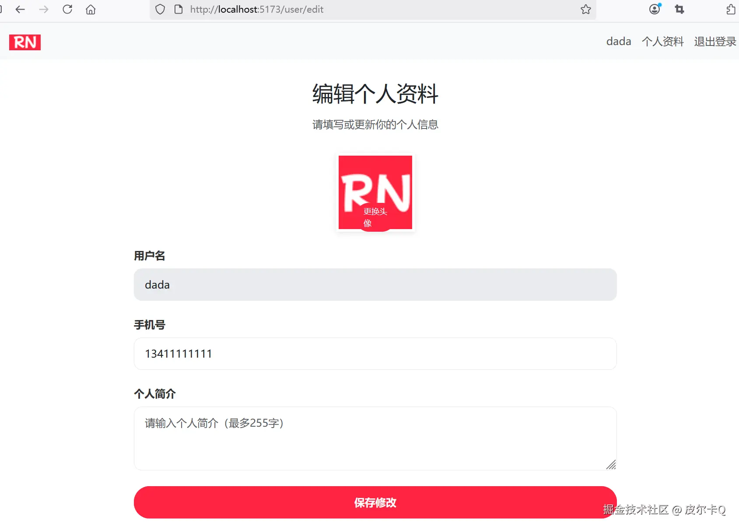Viewport: 739px width, 529px height.
Task: Click the 用户名 input showing dada
Action: [375, 285]
